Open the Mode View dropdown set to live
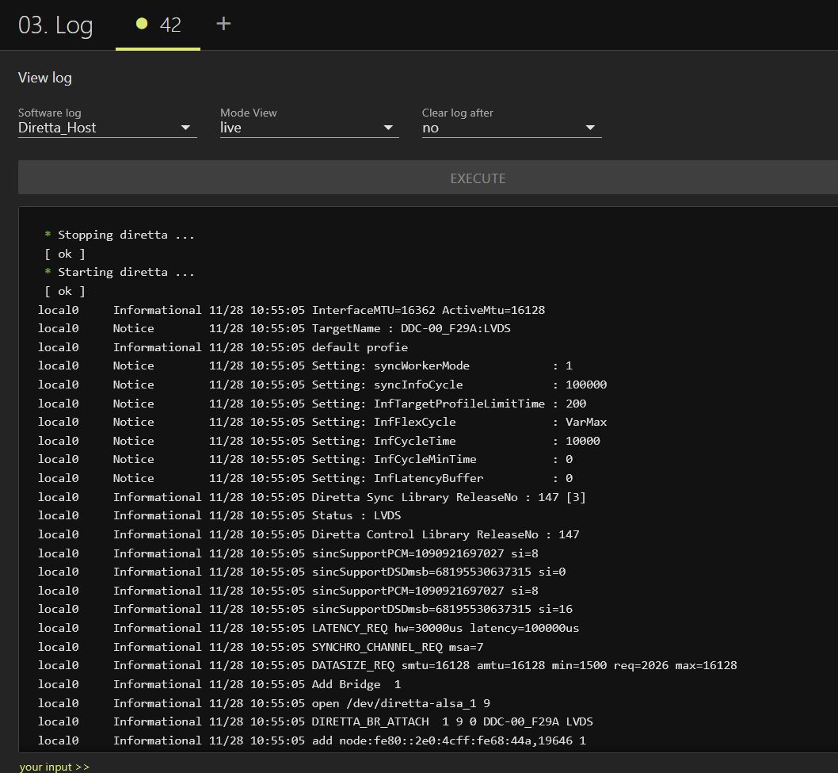The image size is (838, 773). click(x=310, y=128)
